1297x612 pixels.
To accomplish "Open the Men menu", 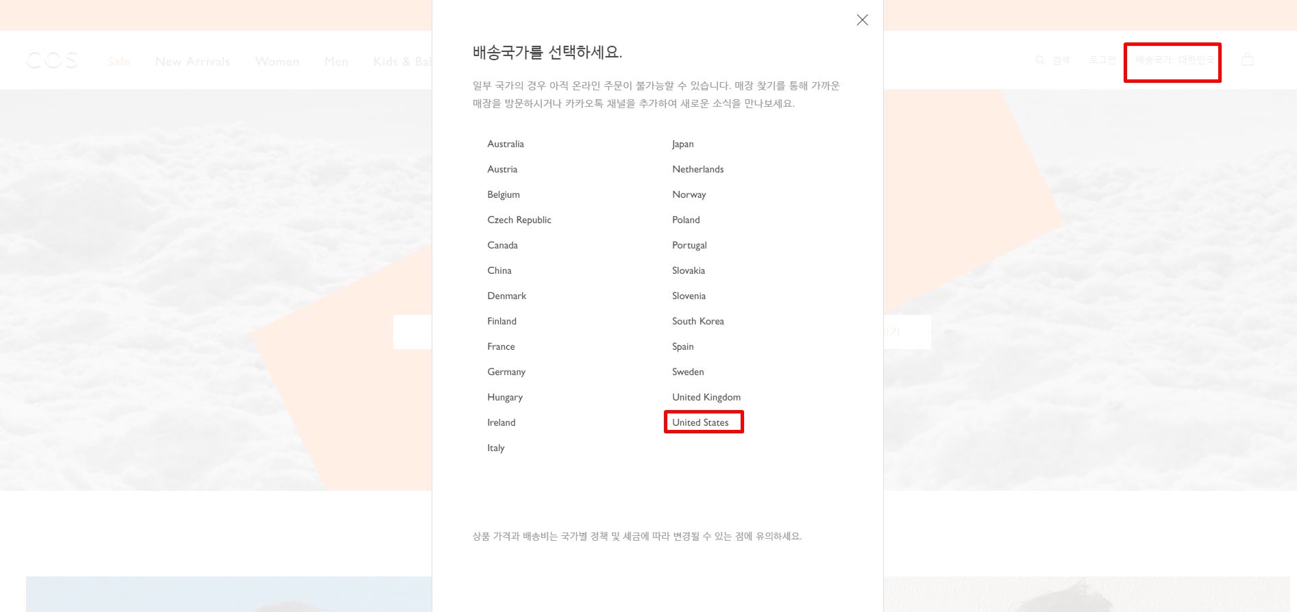I will click(336, 62).
